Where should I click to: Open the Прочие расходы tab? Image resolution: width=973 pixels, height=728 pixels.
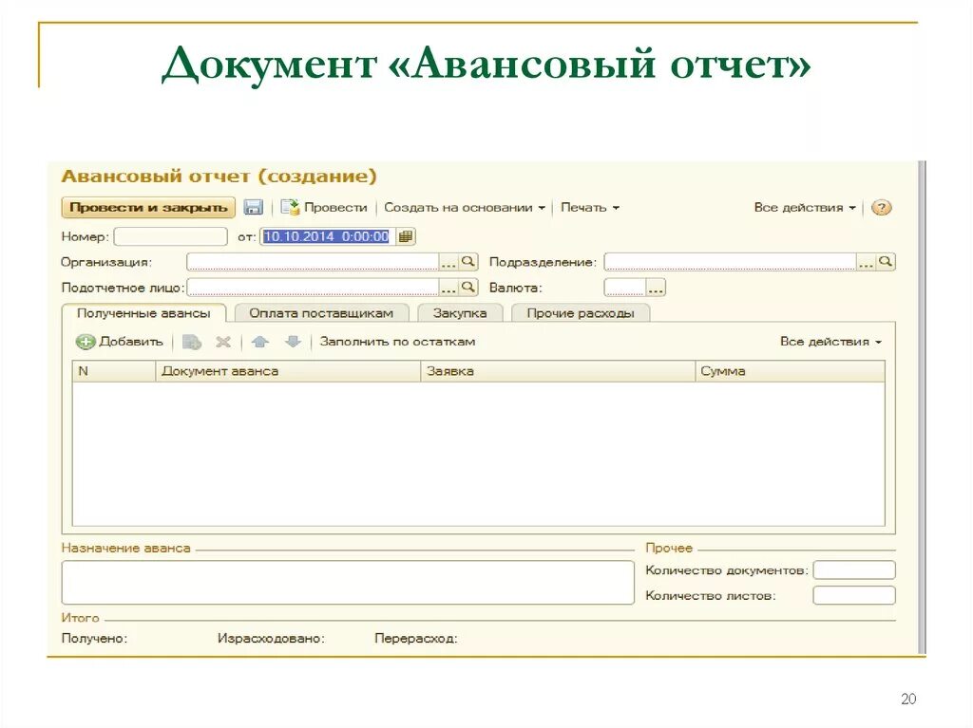[x=581, y=313]
